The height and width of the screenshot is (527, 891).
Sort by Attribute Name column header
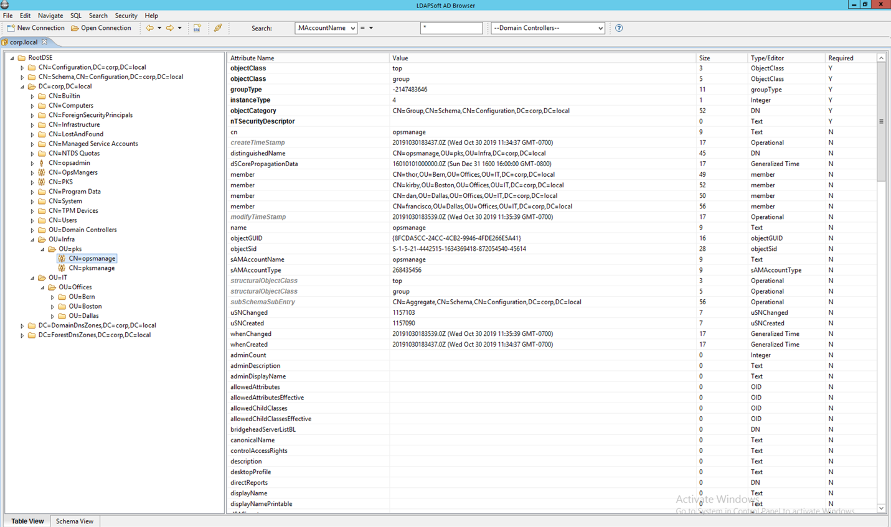tap(308, 58)
